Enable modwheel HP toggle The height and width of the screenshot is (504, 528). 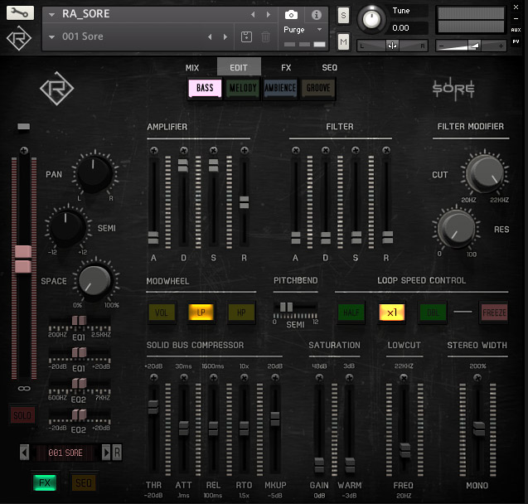click(x=241, y=313)
